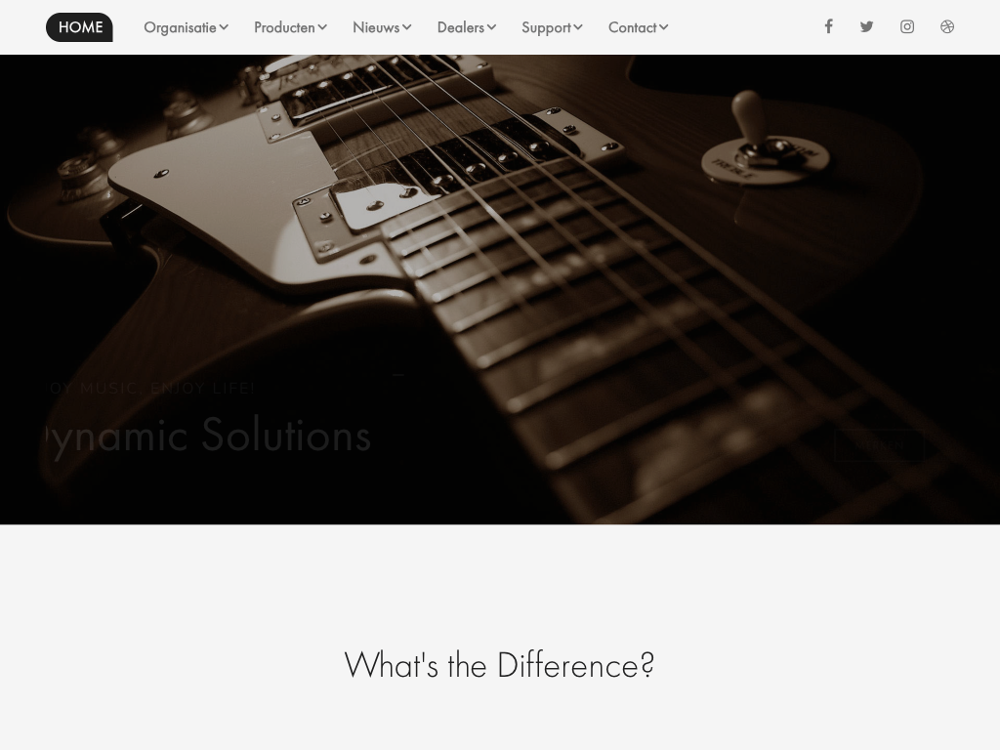Expand the chevron next to Contact
The height and width of the screenshot is (750, 1000).
point(664,27)
